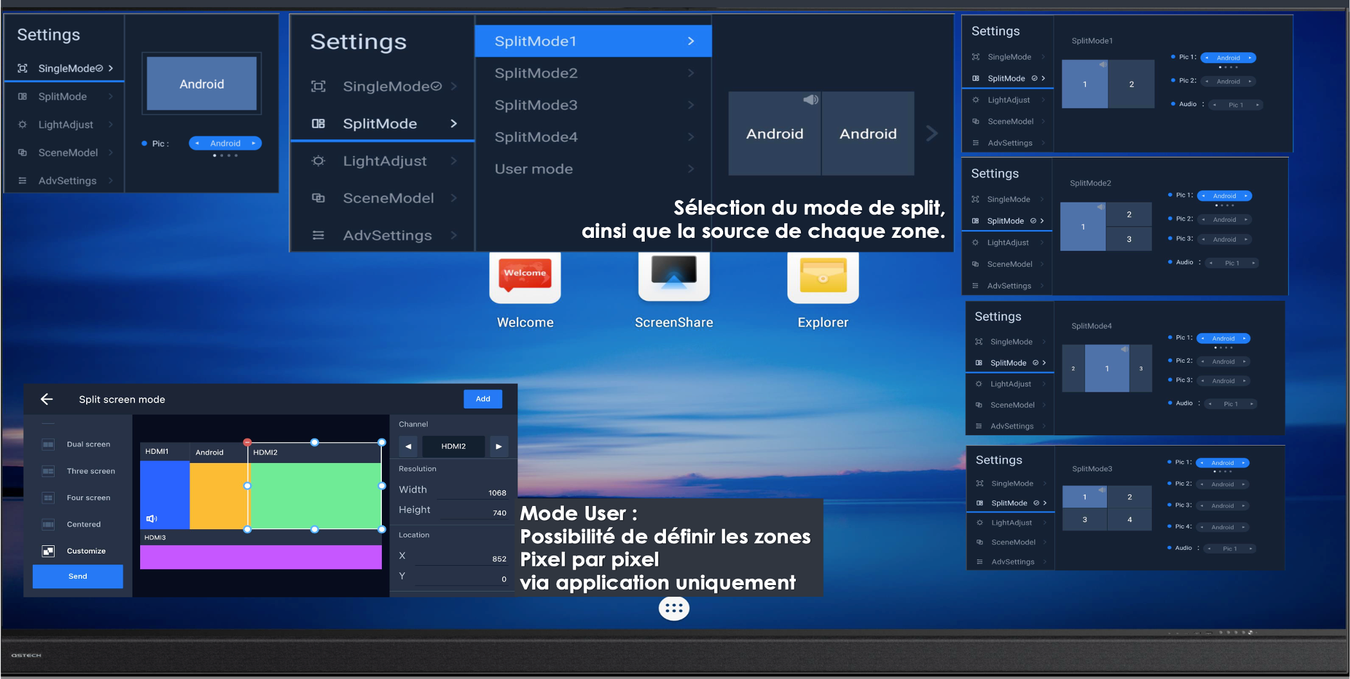Click the blue Send button
The width and height of the screenshot is (1350, 679).
(x=78, y=576)
